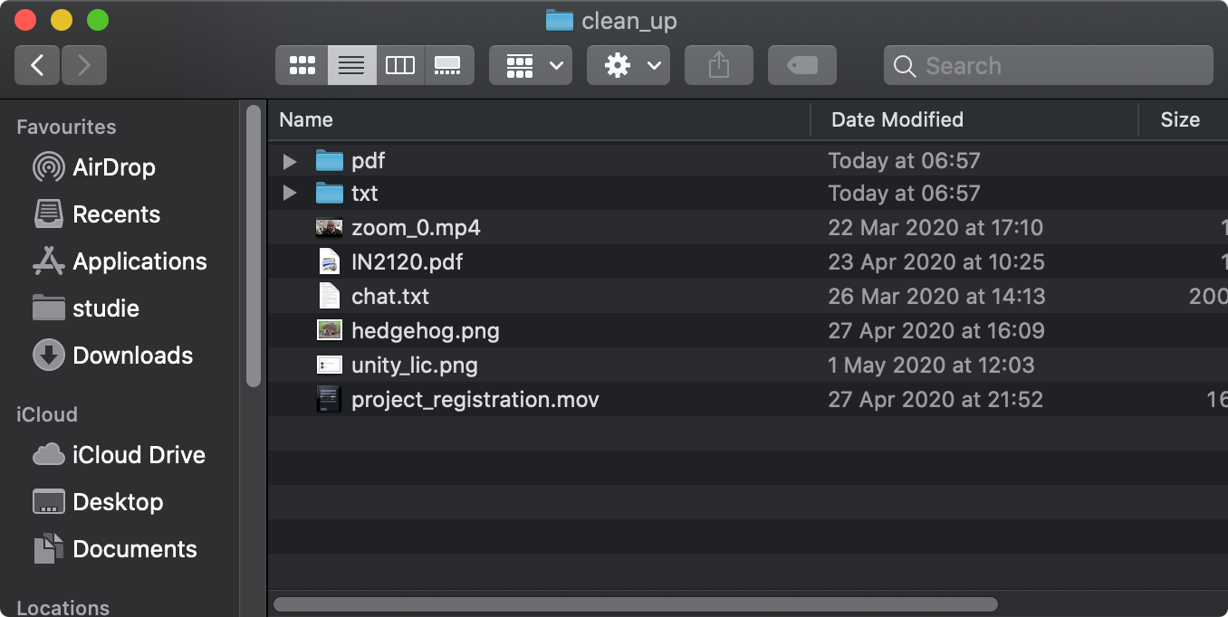Click the date 27 Apr 2020 at 21:52

click(x=935, y=400)
